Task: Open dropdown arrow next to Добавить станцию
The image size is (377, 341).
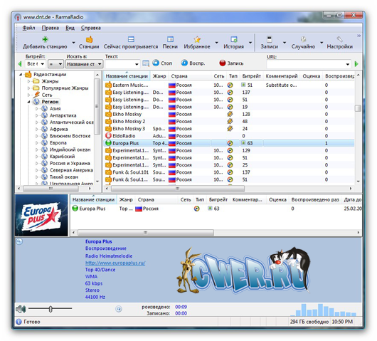Action: click(73, 43)
